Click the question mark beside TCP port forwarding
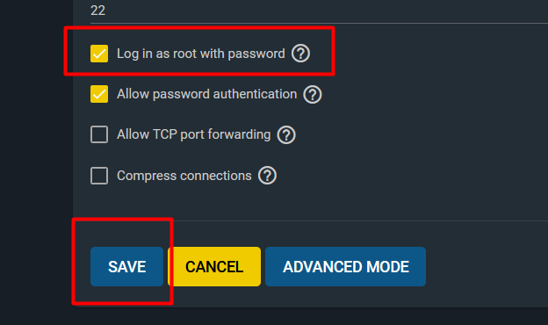This screenshot has height=325, width=548. (286, 135)
